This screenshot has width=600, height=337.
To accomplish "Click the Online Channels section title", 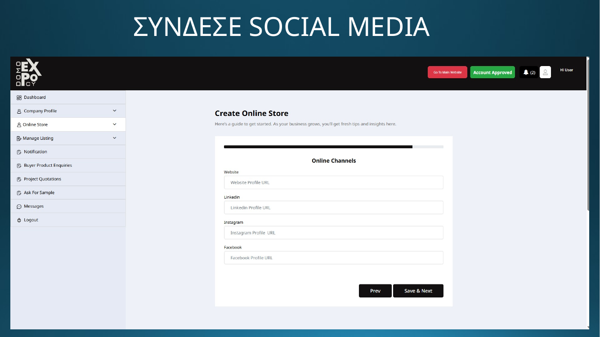I will (334, 160).
